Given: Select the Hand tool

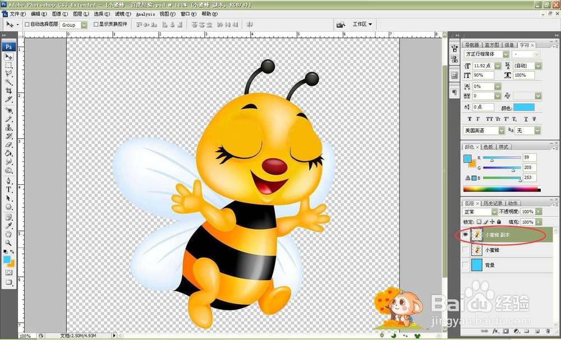Looking at the screenshot, I should (x=8, y=234).
